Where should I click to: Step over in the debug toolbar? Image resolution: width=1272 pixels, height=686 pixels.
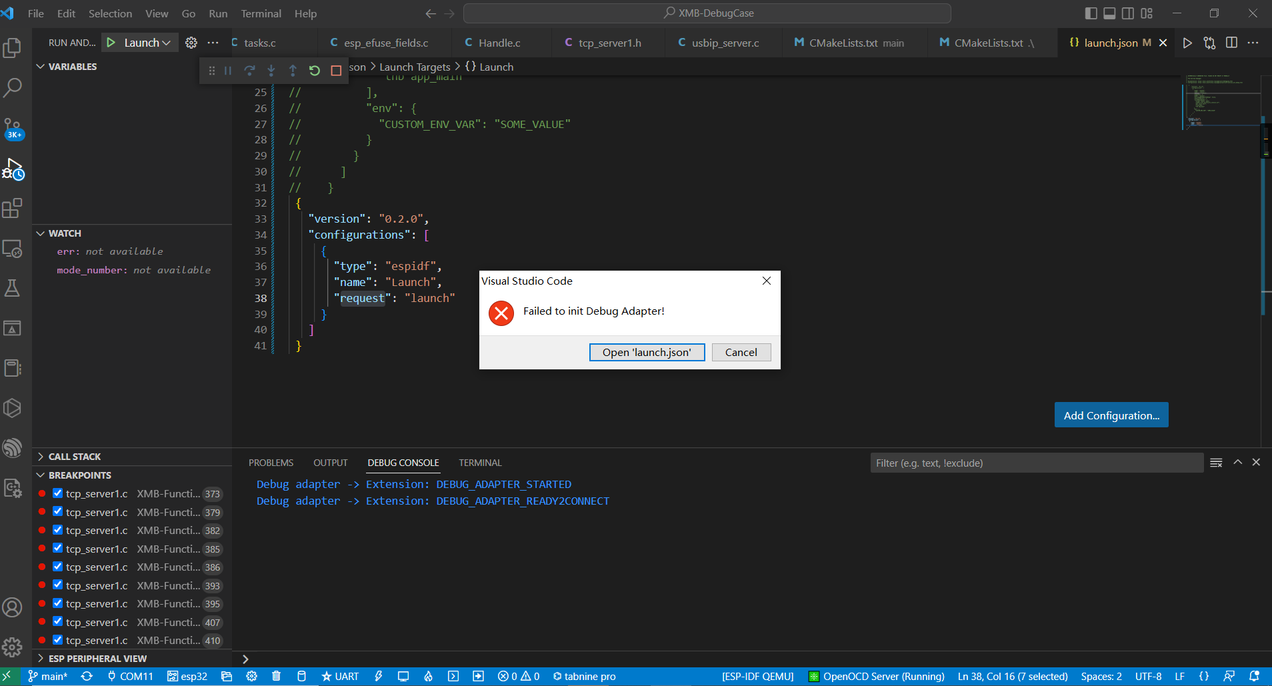(x=249, y=71)
